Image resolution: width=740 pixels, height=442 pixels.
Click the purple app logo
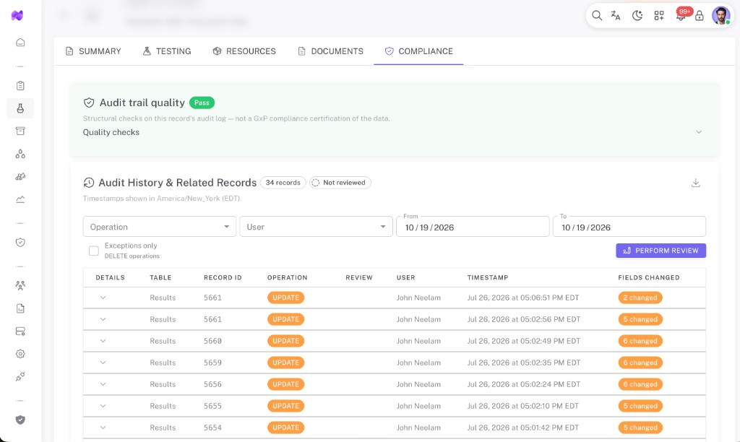pos(17,16)
